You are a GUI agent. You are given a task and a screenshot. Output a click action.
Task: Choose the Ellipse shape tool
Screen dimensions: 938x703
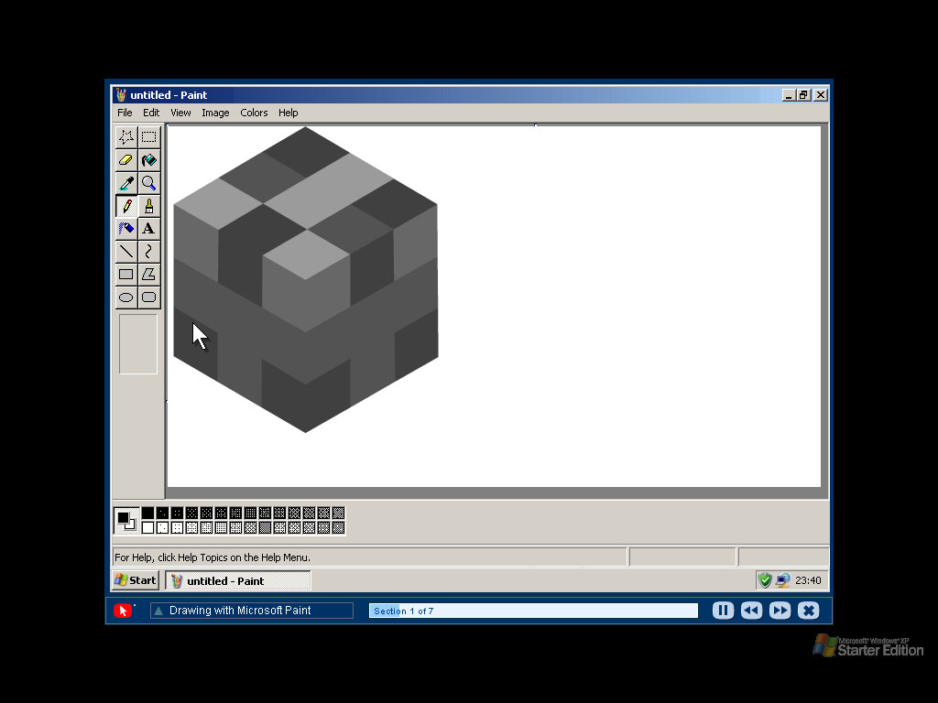coord(126,297)
